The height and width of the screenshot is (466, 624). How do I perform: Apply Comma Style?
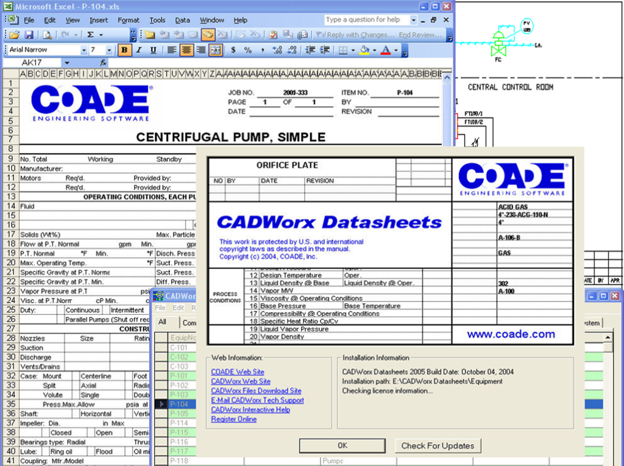[262, 50]
